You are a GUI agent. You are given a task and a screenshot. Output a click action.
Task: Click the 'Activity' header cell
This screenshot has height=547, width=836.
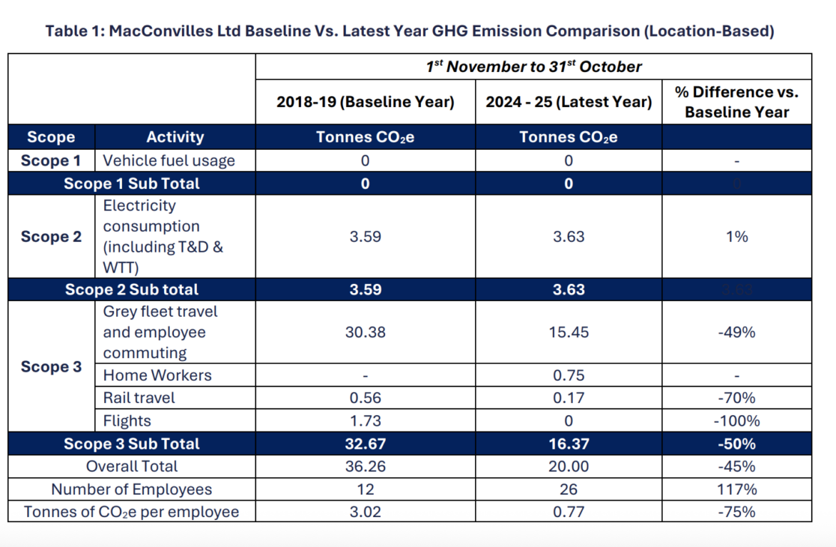tap(175, 137)
